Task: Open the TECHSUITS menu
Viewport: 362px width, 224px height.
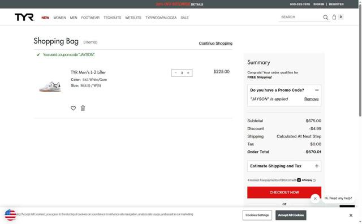Action: tap(112, 18)
